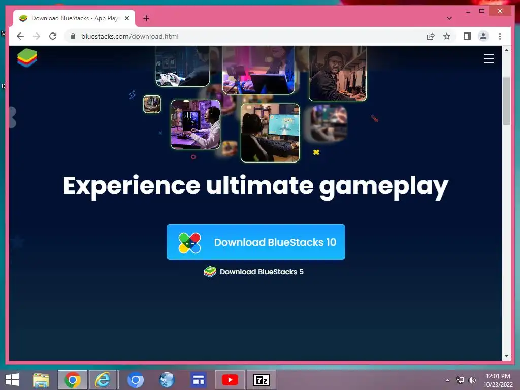Reload the BlueStacks download page
The image size is (520, 390).
[x=53, y=36]
